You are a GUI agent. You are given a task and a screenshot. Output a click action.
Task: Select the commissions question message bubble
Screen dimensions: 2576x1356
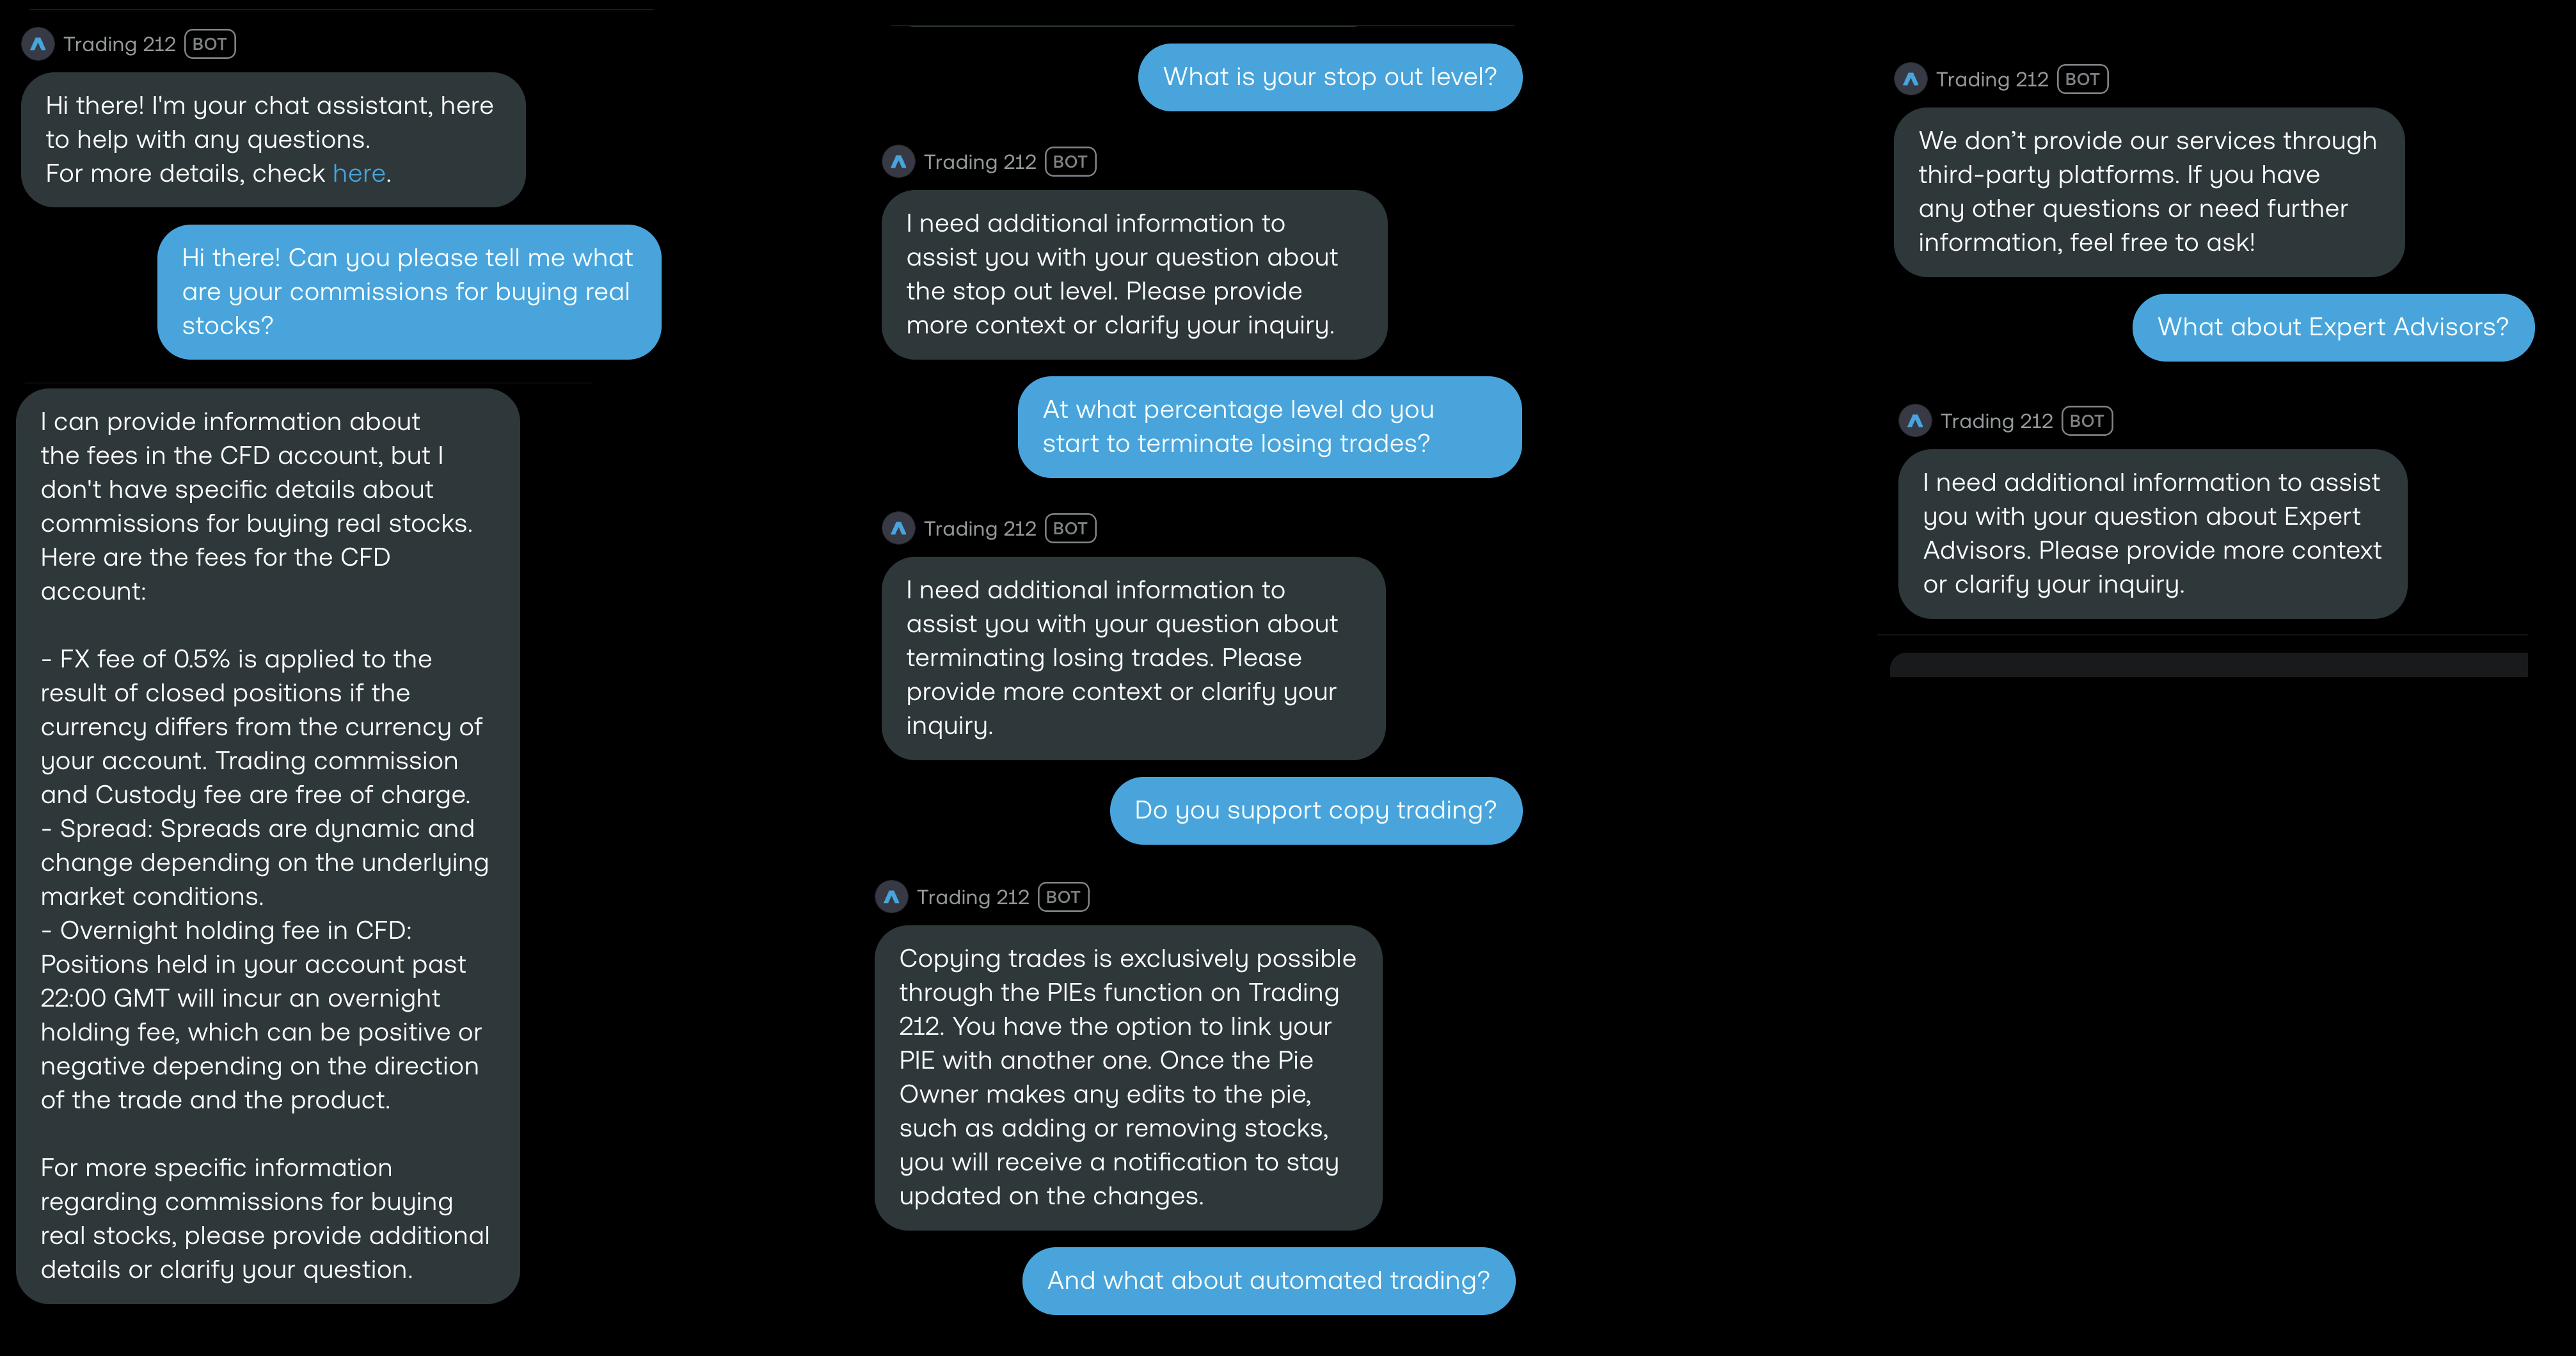click(x=410, y=291)
